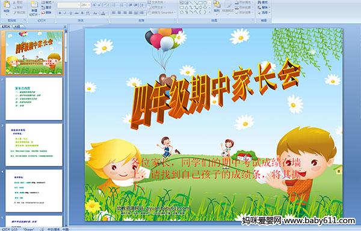Toggle Bold formatting
Image resolution: width=361 pixels, height=231 pixels.
point(60,13)
